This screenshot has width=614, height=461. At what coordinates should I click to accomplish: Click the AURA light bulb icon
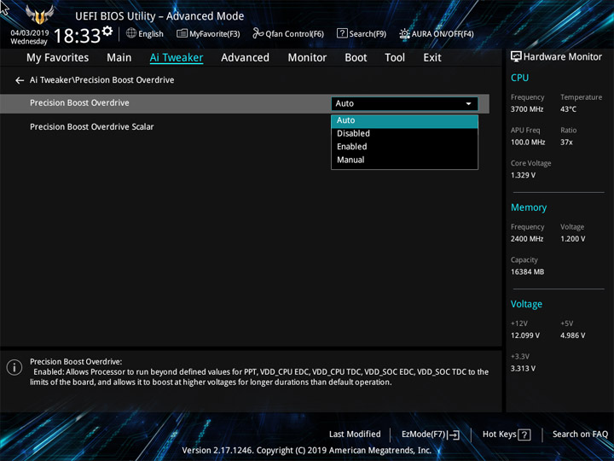(x=404, y=33)
